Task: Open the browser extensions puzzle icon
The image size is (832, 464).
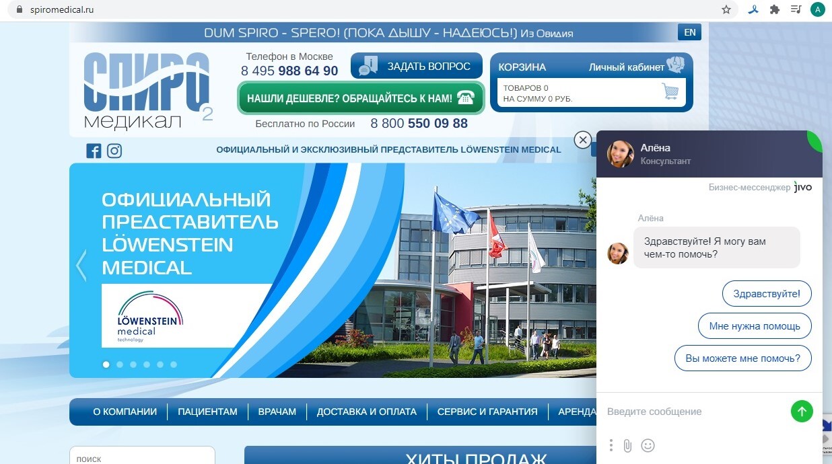Action: point(775,9)
